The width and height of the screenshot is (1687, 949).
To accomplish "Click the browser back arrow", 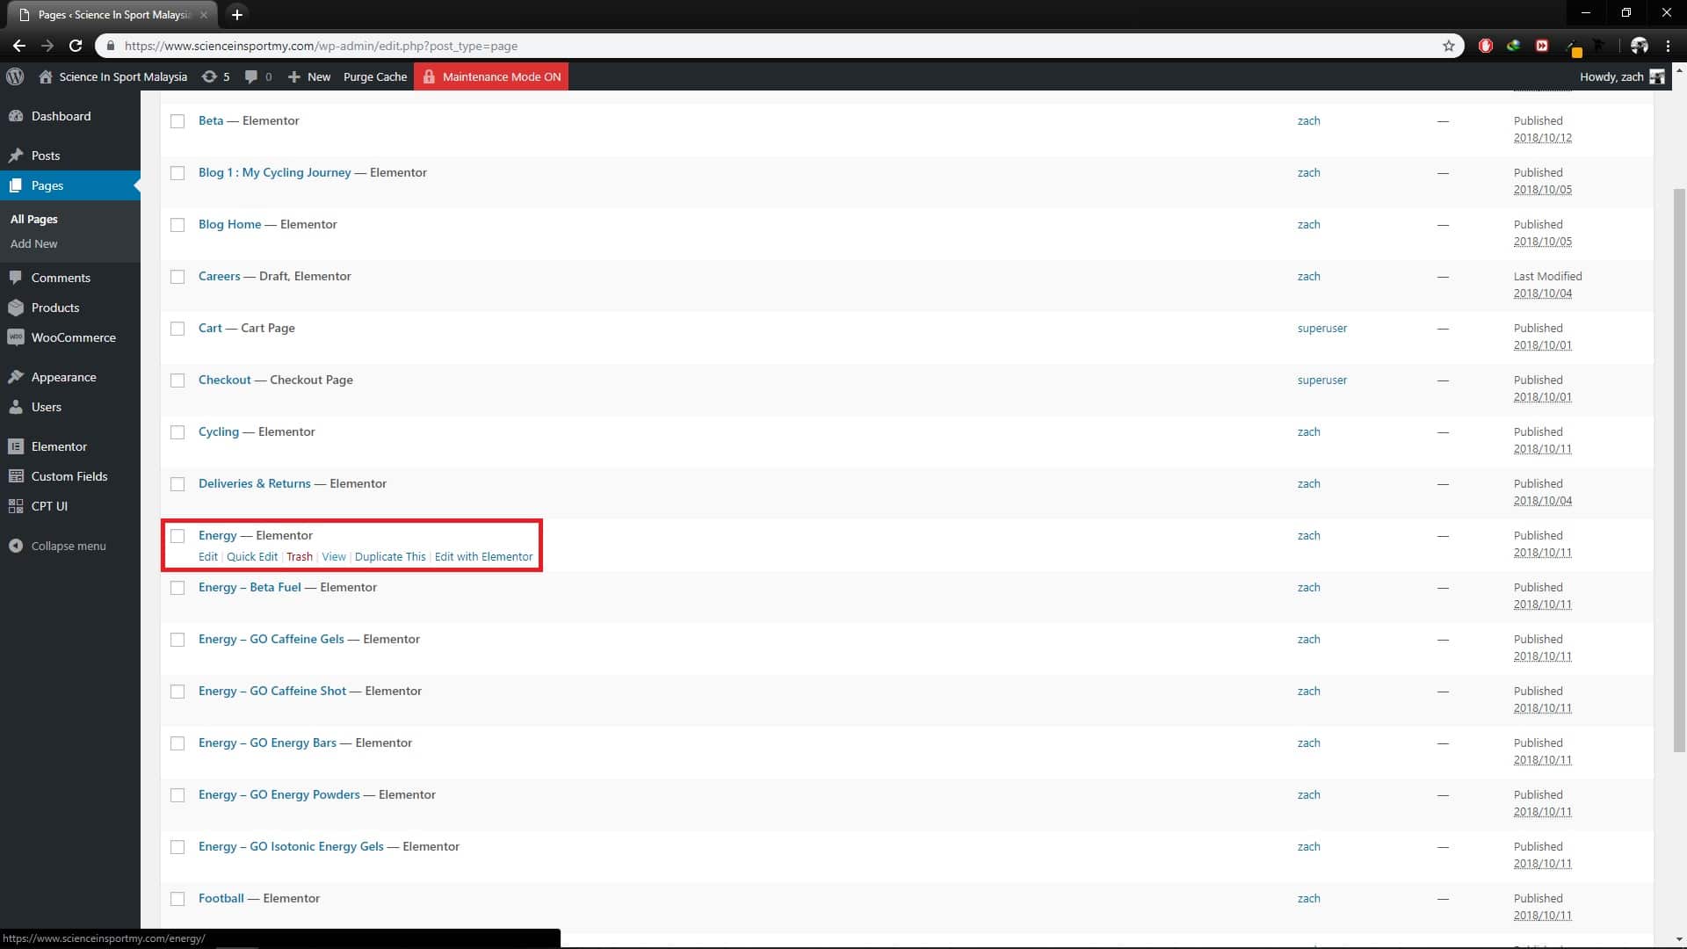I will [x=18, y=46].
